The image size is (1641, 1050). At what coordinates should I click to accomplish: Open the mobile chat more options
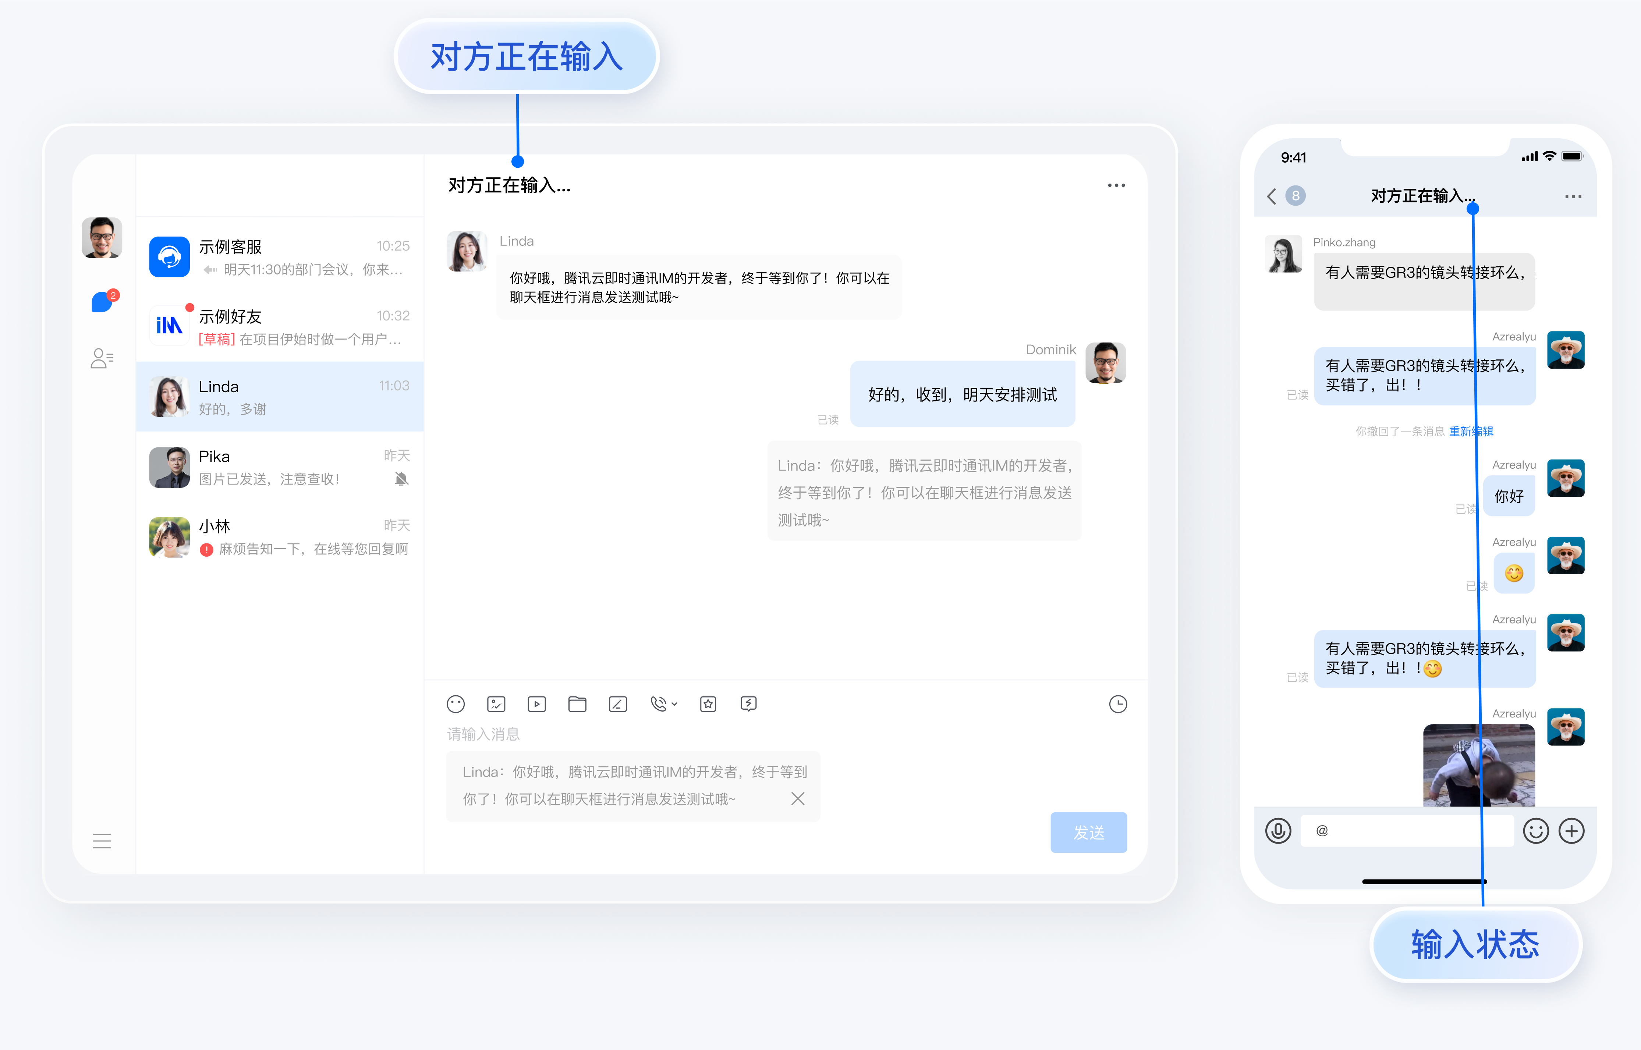(1573, 196)
